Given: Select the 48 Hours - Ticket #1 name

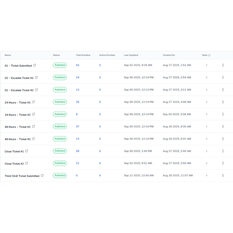Looking at the screenshot, I should 17,127.
